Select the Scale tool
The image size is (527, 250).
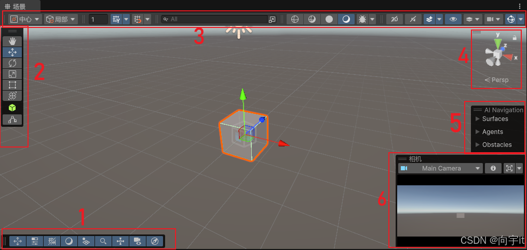pyautogui.click(x=12, y=74)
